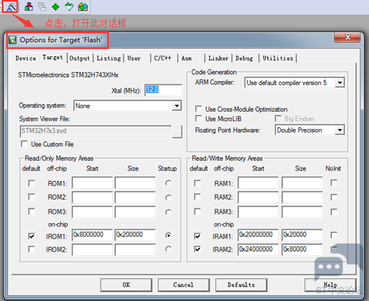Click the IRAM2 Size field
369x301 pixels.
[302, 250]
